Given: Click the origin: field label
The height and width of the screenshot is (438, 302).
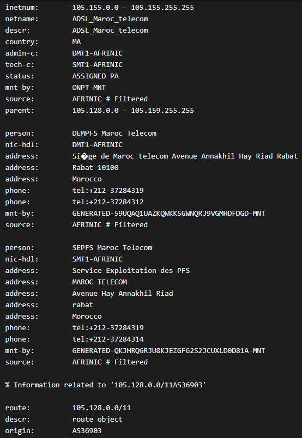Looking at the screenshot, I should (20, 431).
